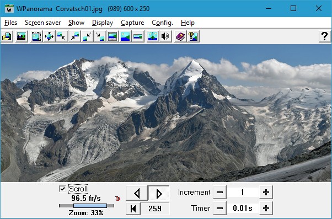Screen dimensions: 332x219
Task: Click the blue panorama position slider
Action: tap(90, 206)
